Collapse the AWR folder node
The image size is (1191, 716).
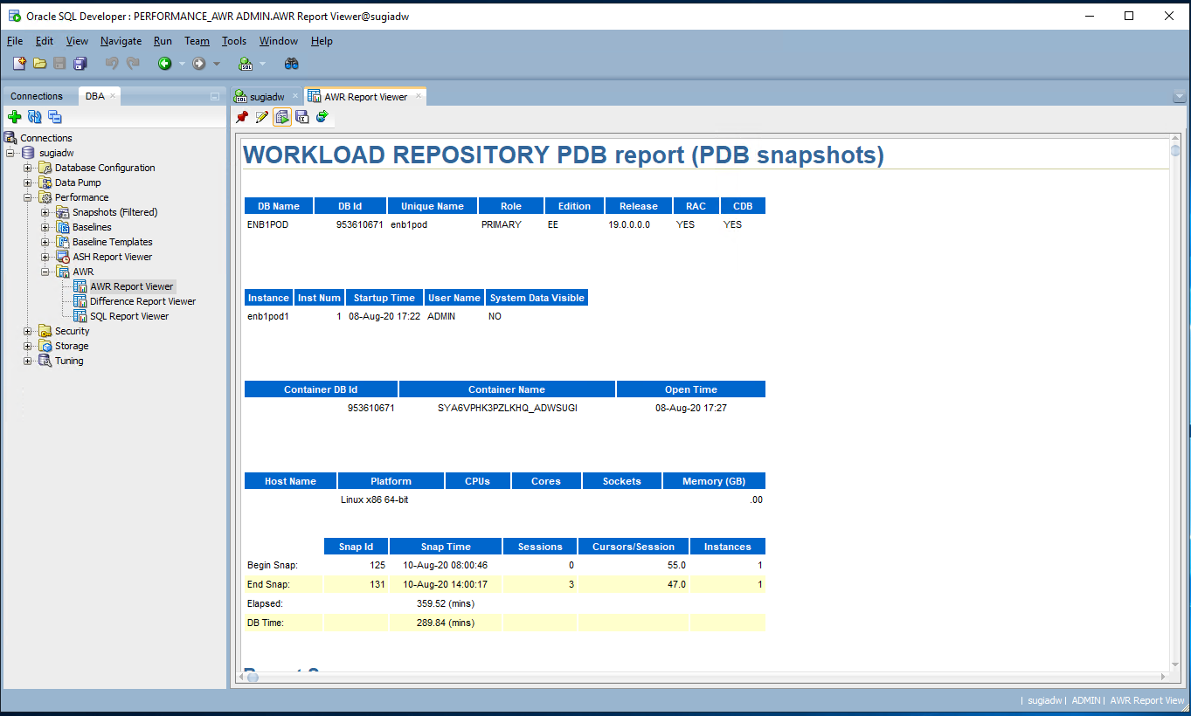coord(45,272)
